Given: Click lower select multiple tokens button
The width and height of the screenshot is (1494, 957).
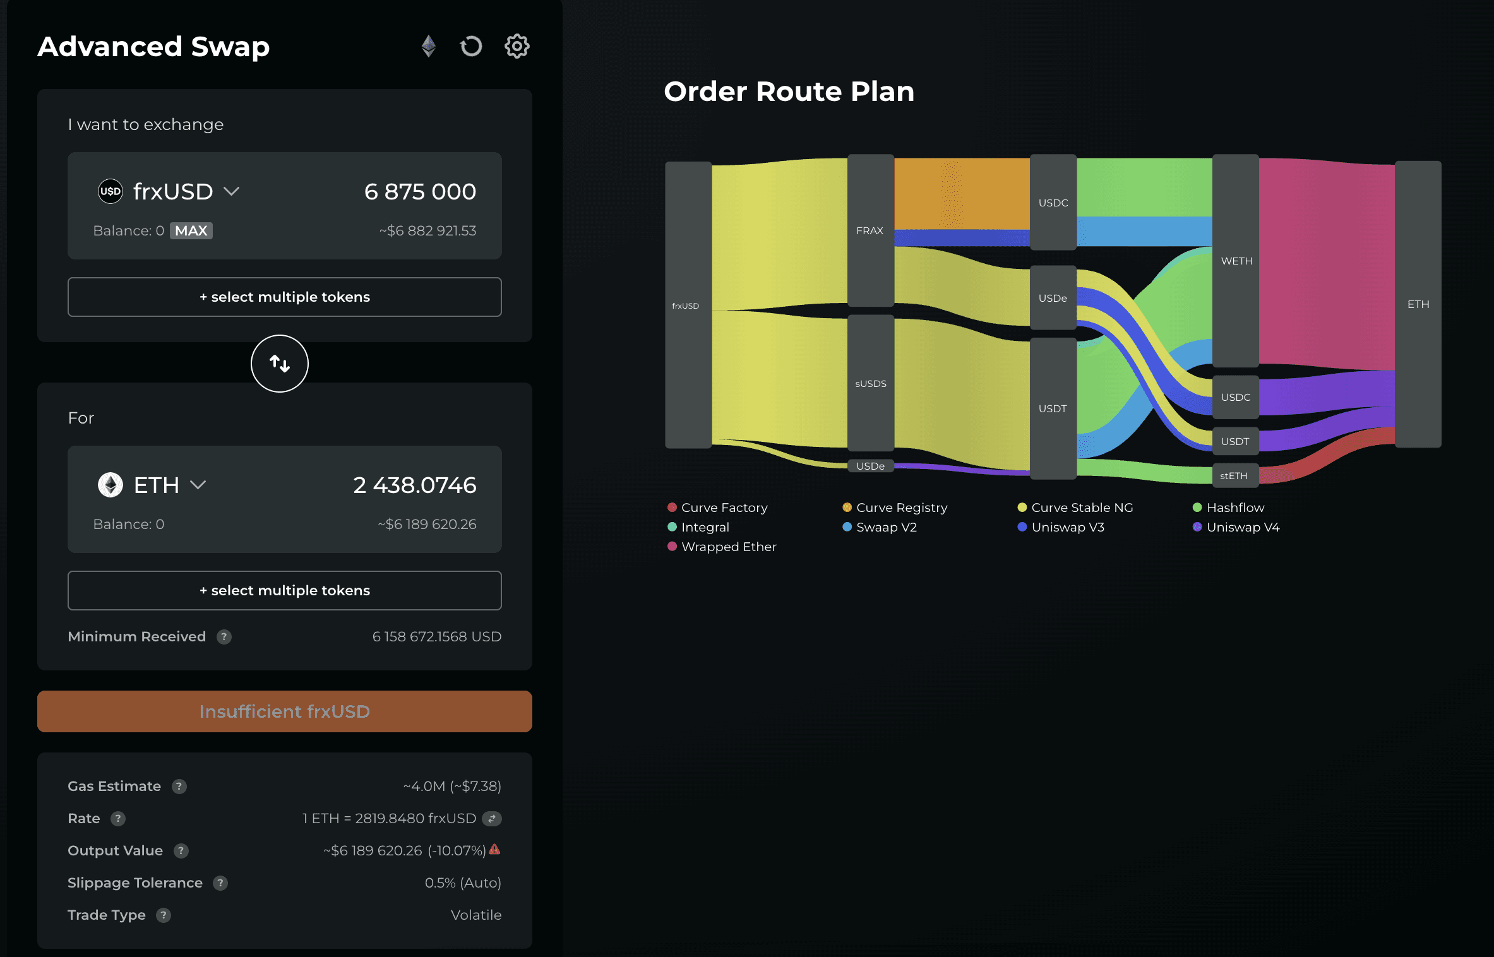Looking at the screenshot, I should (284, 590).
